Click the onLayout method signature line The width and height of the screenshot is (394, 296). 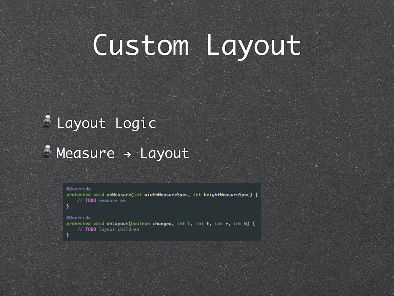click(x=161, y=224)
